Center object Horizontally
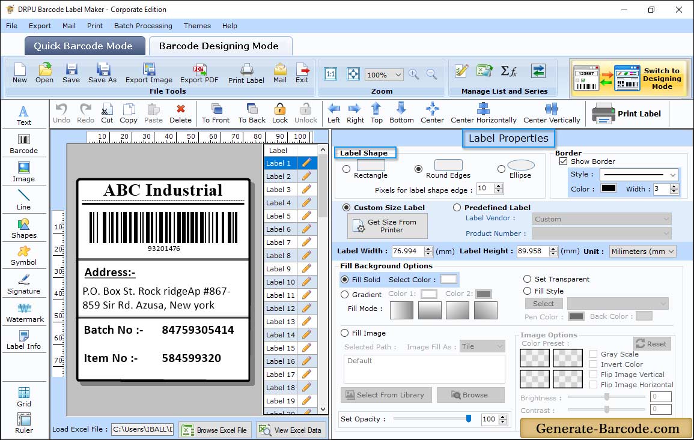The image size is (694, 440). [483, 113]
